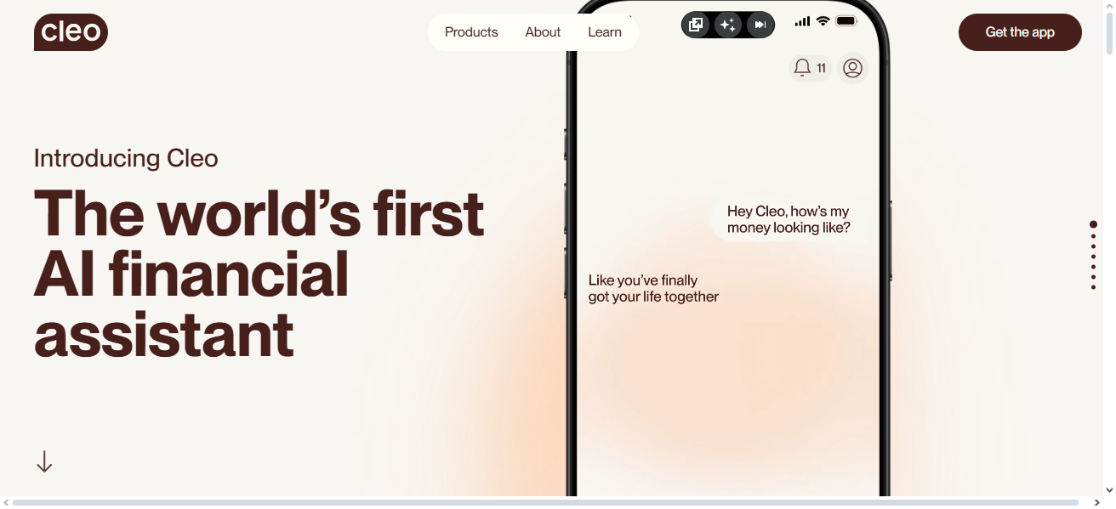Viewport: 1116px width, 509px height.
Task: Click the phone's battery status icon
Action: pos(846,20)
